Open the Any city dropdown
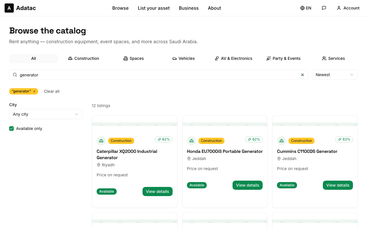This screenshot has height=229, width=367. click(46, 114)
